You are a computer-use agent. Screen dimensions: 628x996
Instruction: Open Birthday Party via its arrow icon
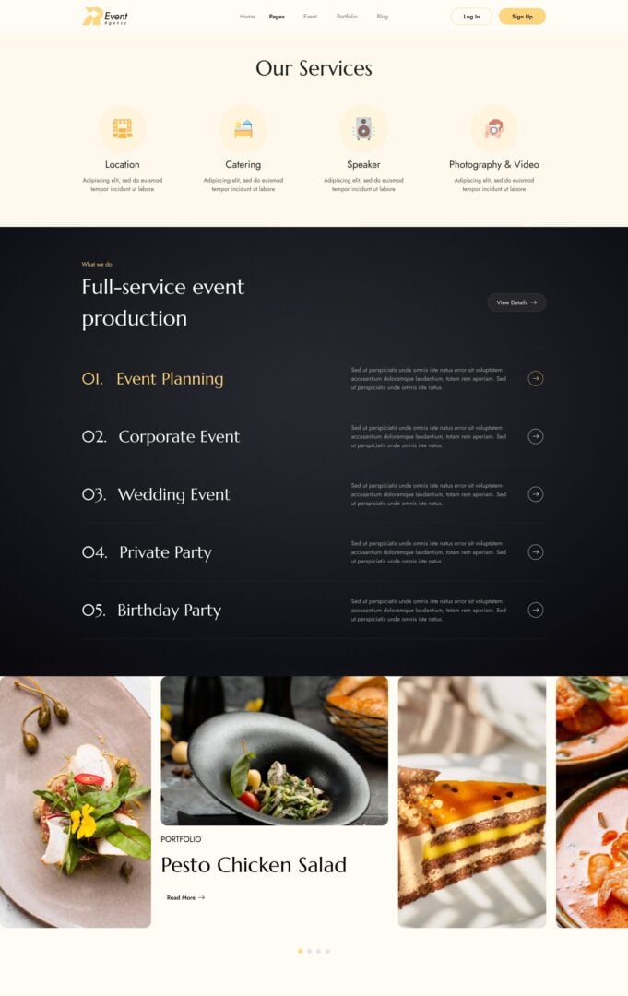point(535,610)
